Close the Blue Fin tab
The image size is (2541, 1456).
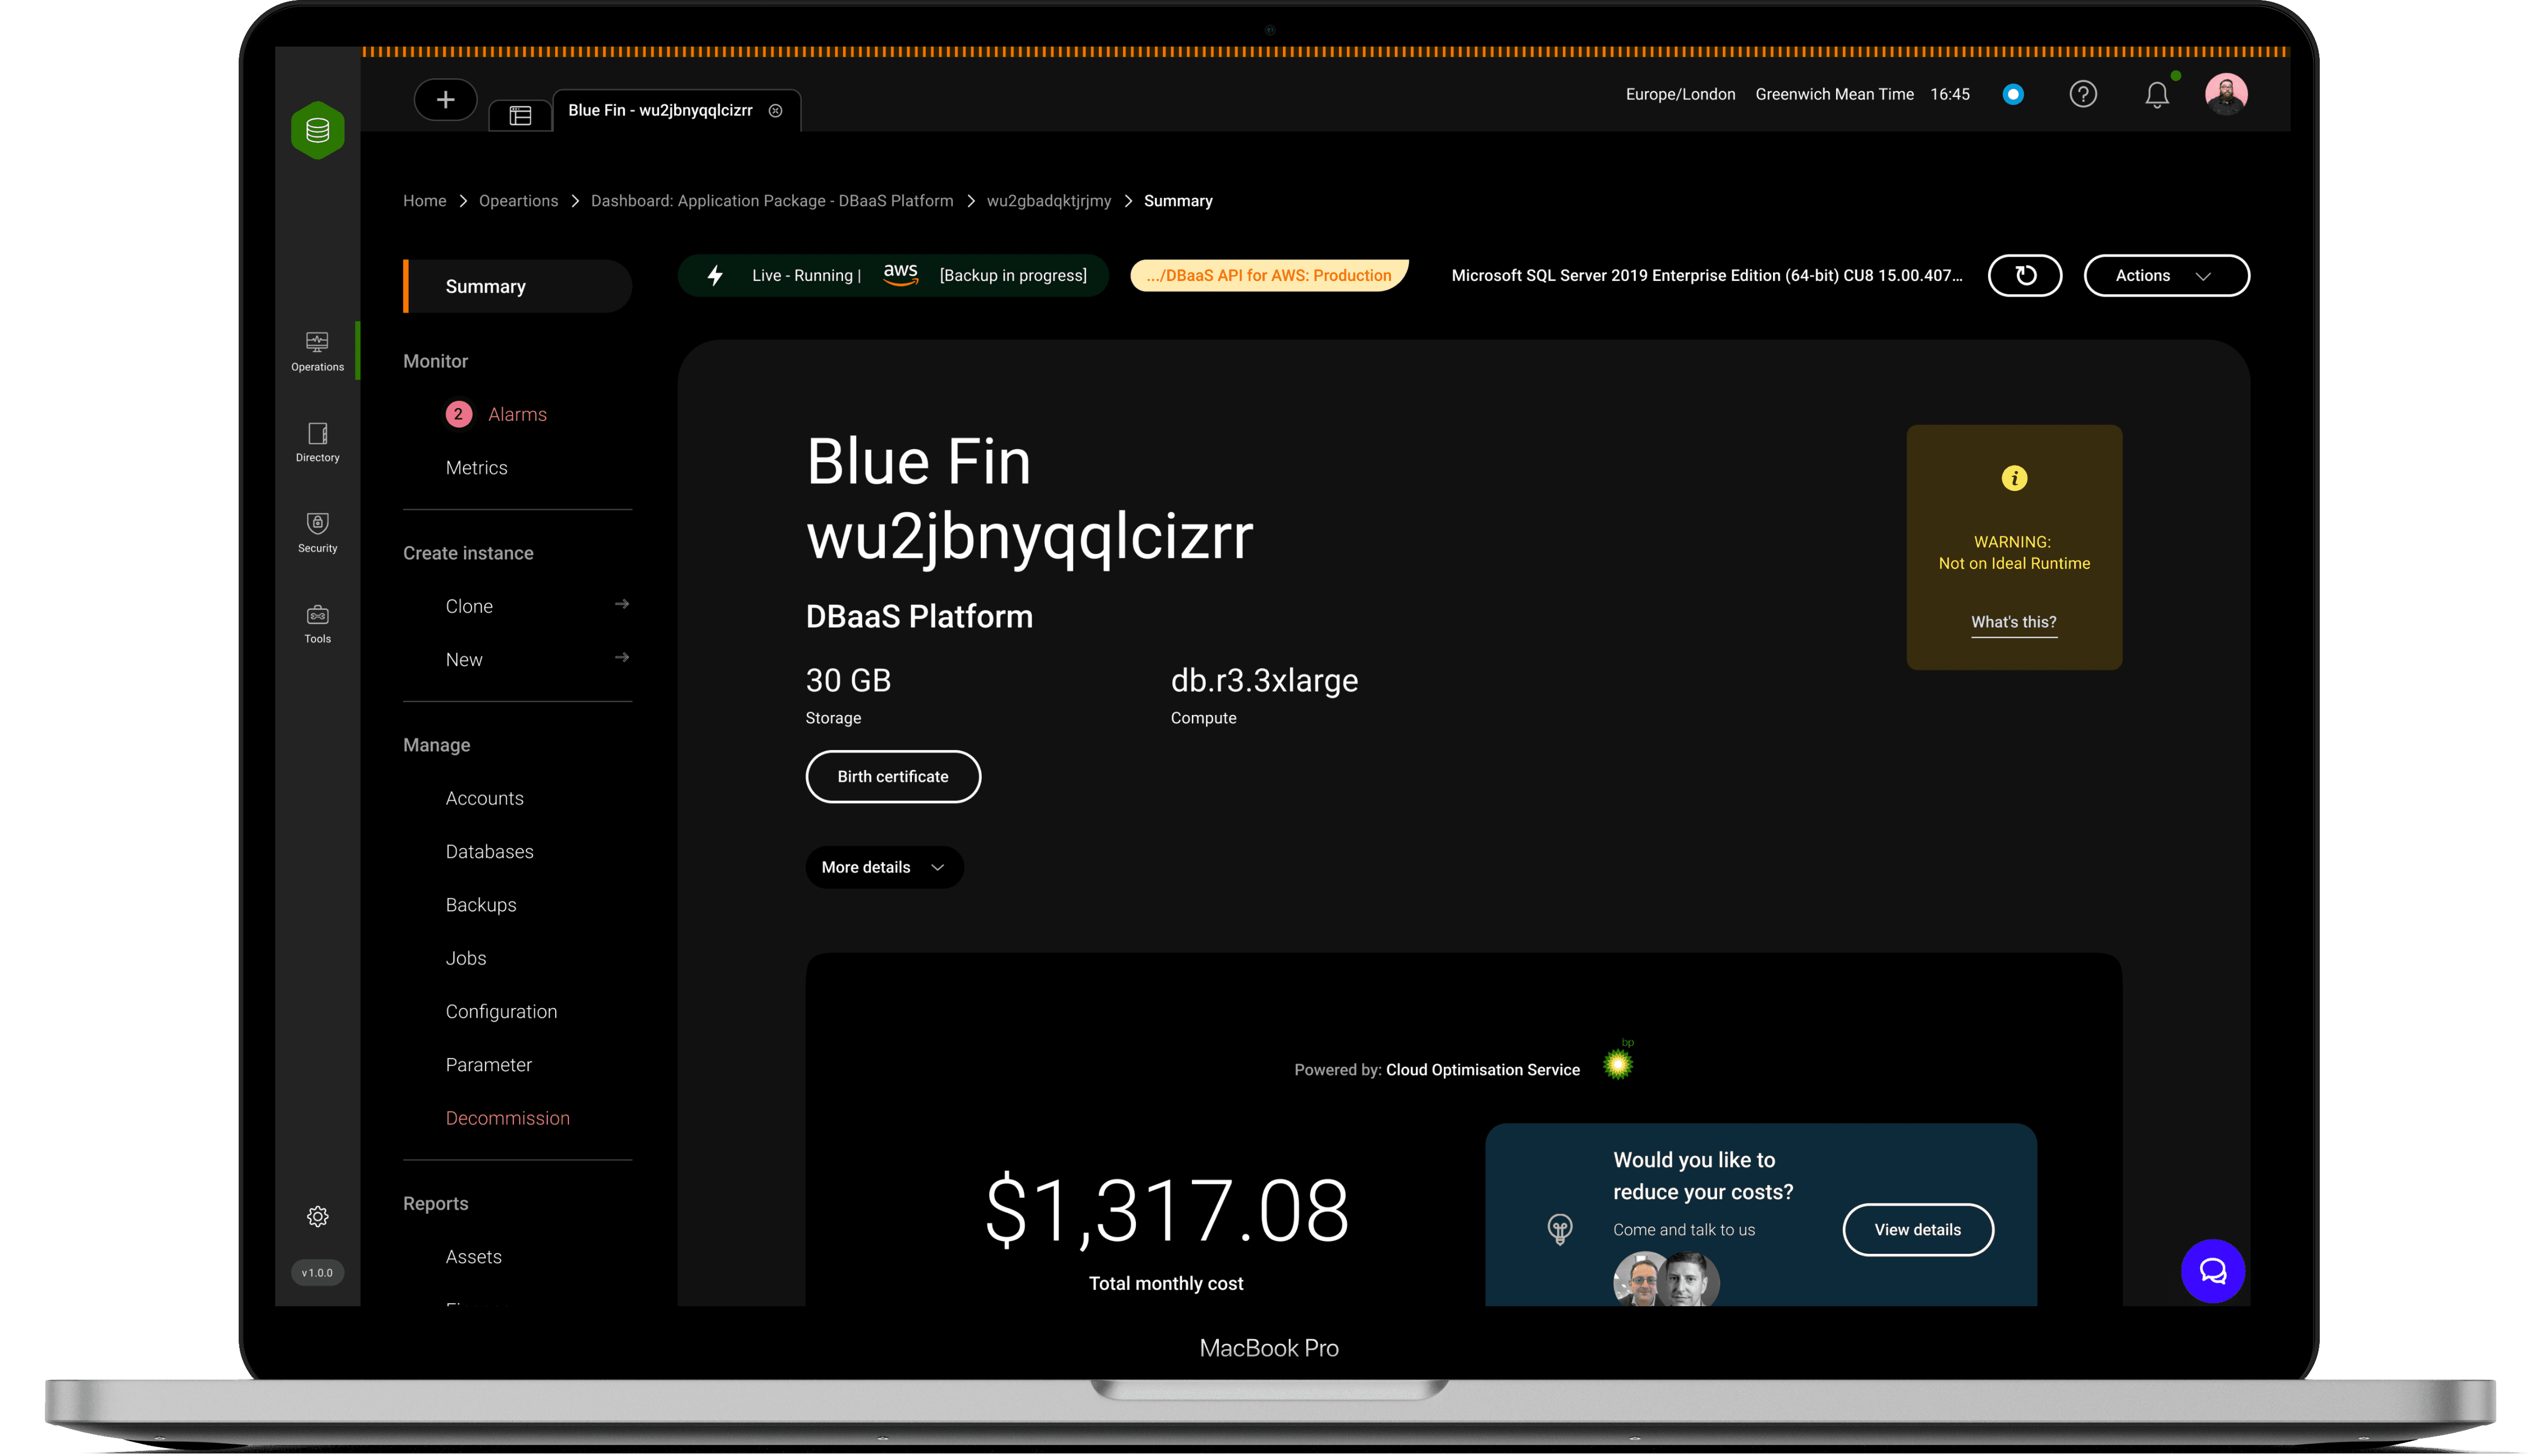pos(775,111)
